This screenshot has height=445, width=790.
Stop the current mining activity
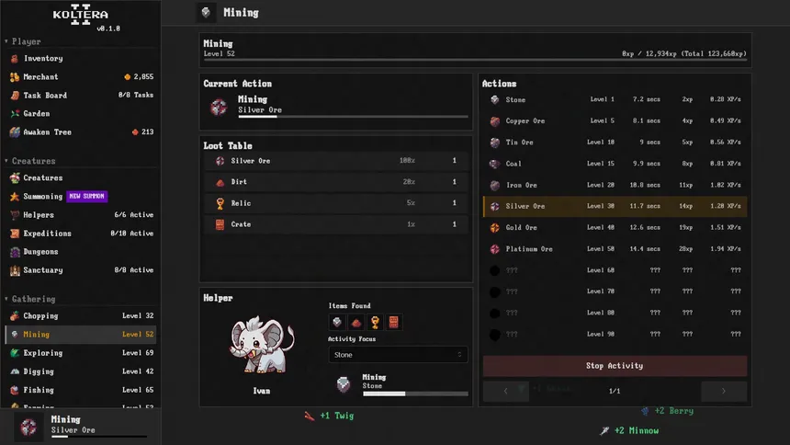coord(615,366)
